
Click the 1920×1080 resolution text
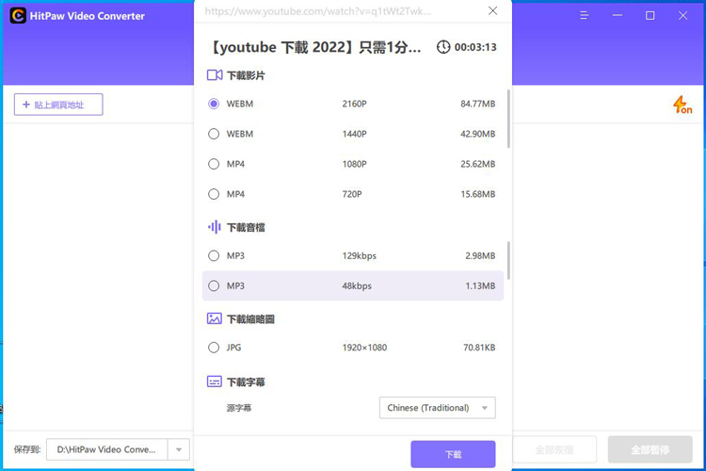pos(364,348)
